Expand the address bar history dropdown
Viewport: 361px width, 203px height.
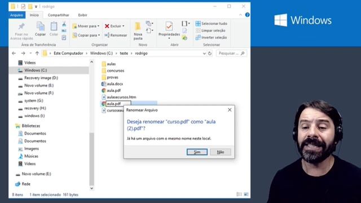(x=204, y=54)
